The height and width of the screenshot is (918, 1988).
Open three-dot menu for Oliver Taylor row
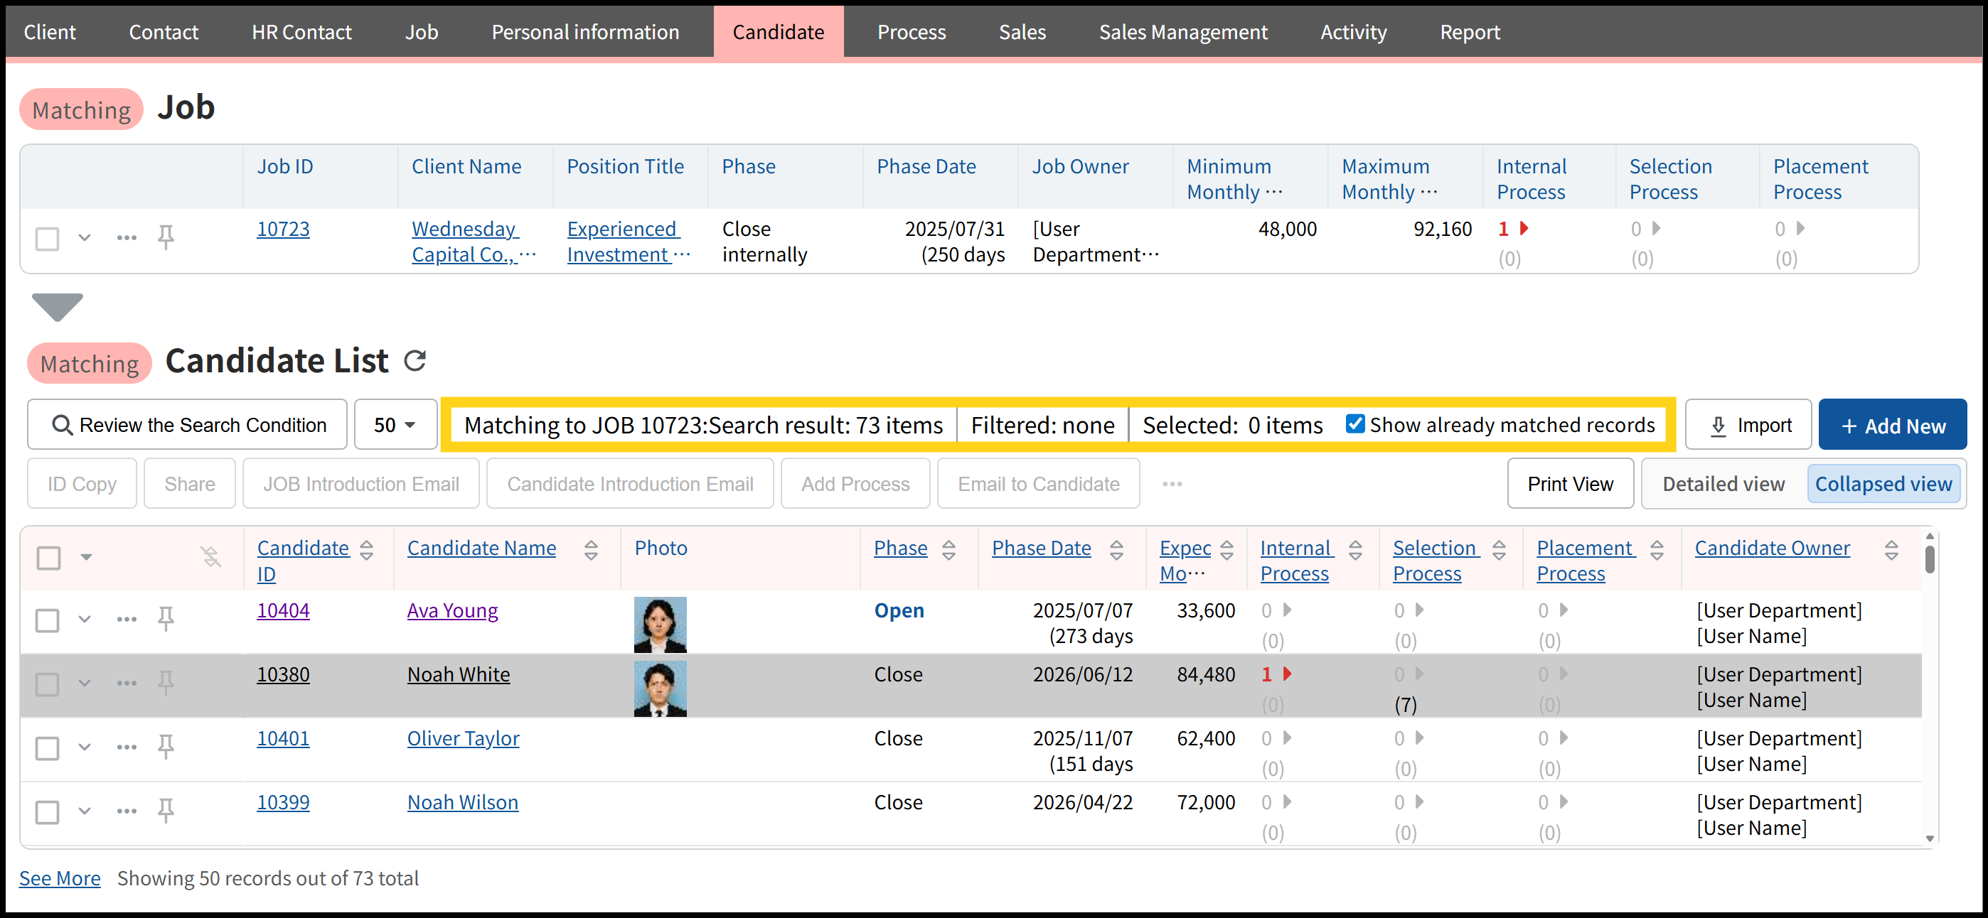click(x=127, y=746)
